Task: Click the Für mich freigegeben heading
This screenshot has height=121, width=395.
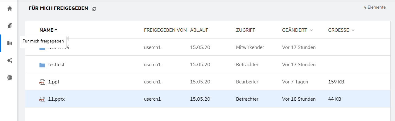Action: pos(58,8)
